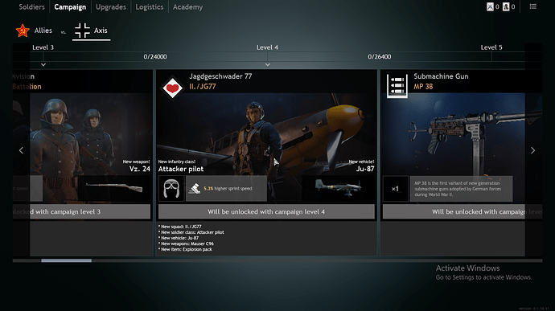Screen dimensions: 555x311
Task: Click the weapon order ticket icon
Action: 490,6
